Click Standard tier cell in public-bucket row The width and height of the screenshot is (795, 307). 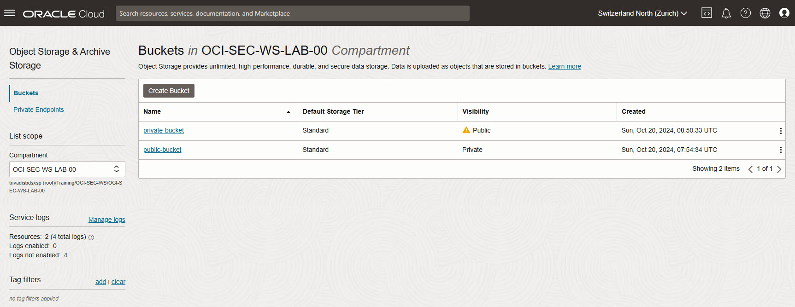pyautogui.click(x=316, y=150)
